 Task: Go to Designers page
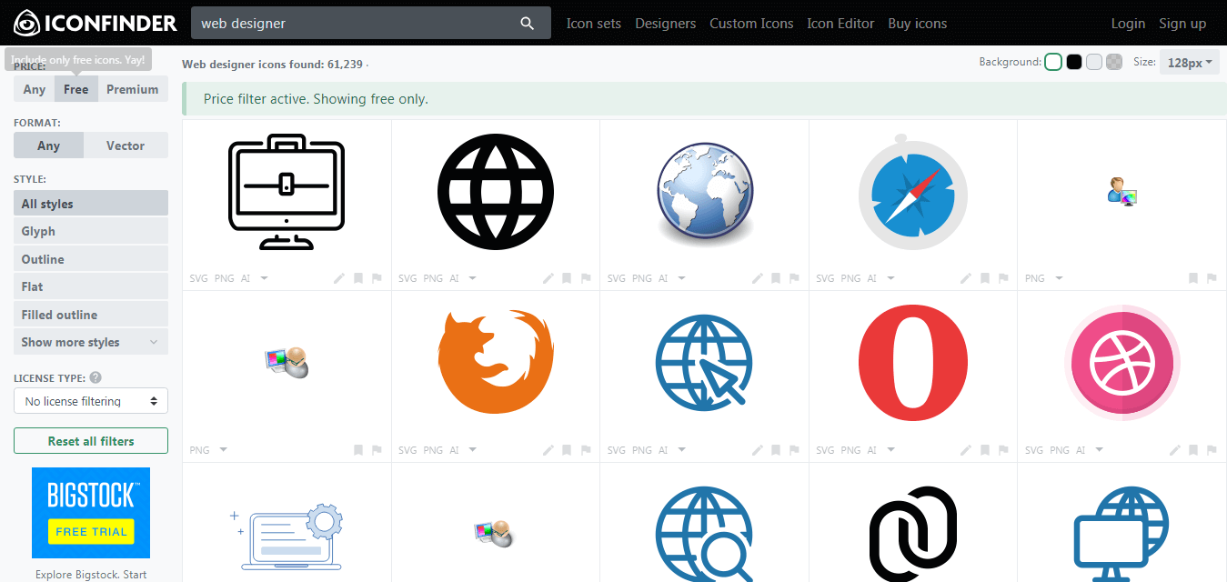666,24
